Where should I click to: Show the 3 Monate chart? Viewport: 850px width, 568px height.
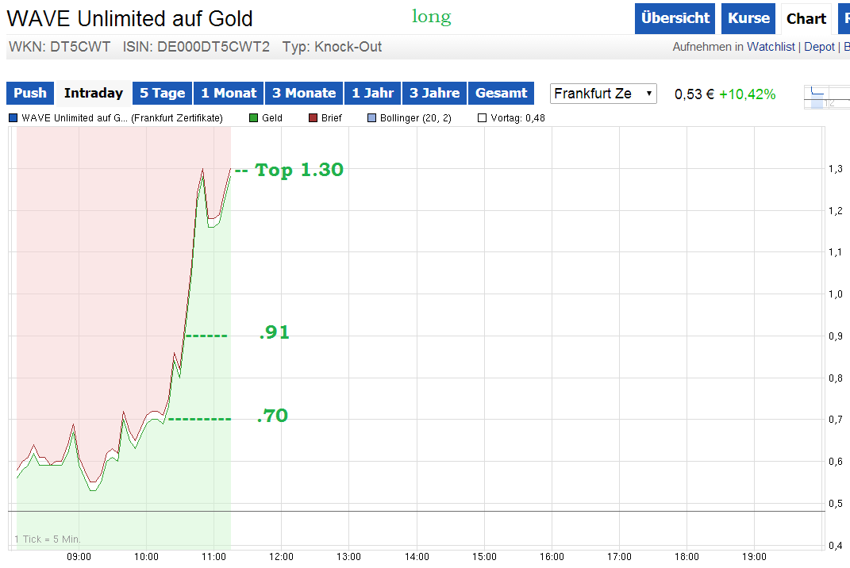[304, 92]
